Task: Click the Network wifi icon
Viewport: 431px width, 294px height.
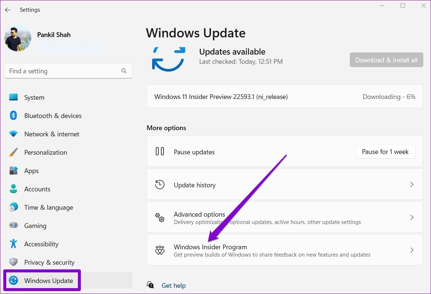Action: (x=13, y=134)
